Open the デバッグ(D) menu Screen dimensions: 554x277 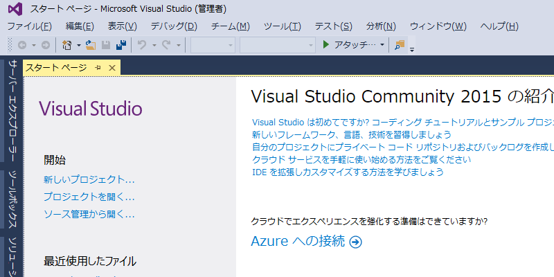[x=174, y=26]
